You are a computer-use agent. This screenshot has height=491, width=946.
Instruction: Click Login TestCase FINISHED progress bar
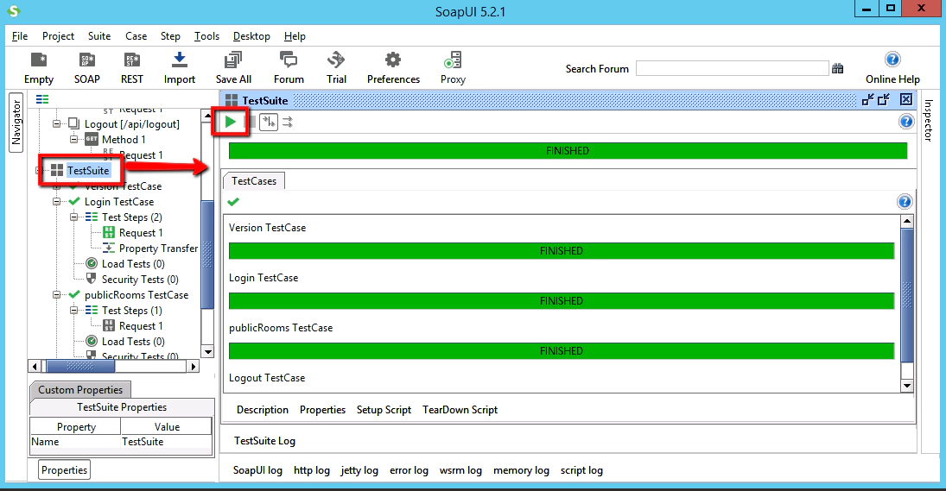[561, 300]
